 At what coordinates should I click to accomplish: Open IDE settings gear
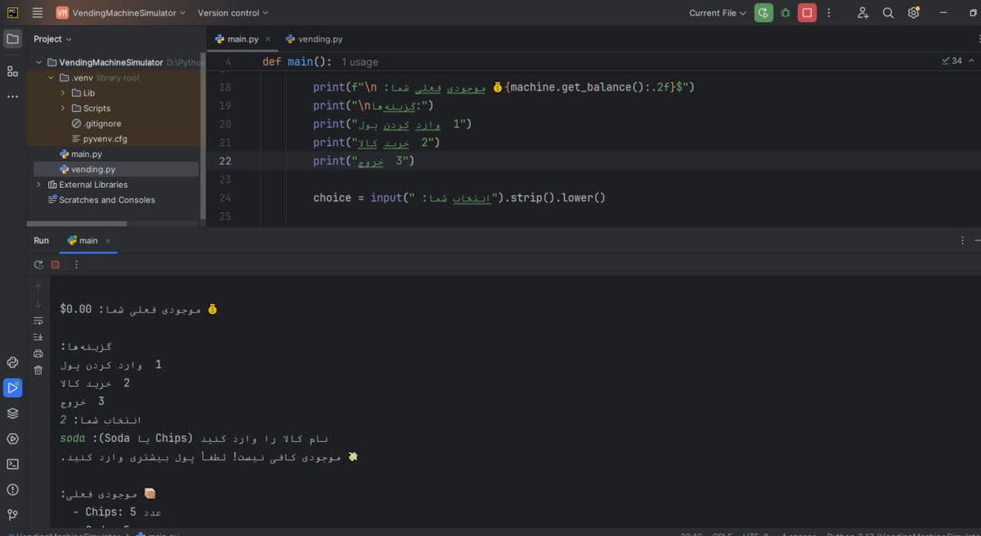(x=914, y=12)
